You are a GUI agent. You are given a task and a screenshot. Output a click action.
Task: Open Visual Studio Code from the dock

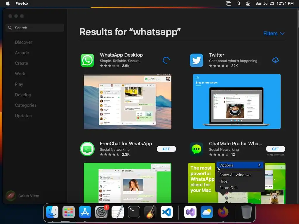click(167, 212)
